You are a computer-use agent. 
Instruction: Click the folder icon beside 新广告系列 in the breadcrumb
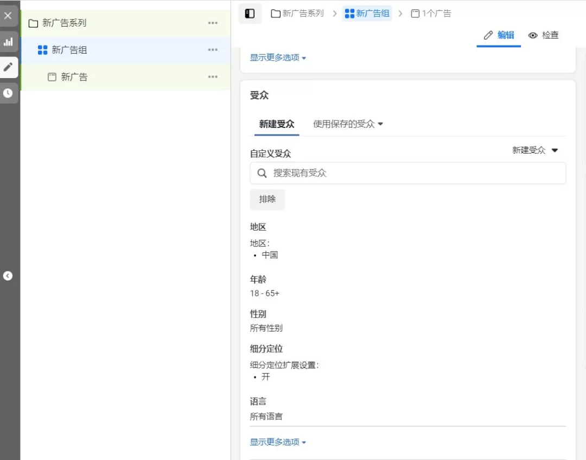(275, 13)
